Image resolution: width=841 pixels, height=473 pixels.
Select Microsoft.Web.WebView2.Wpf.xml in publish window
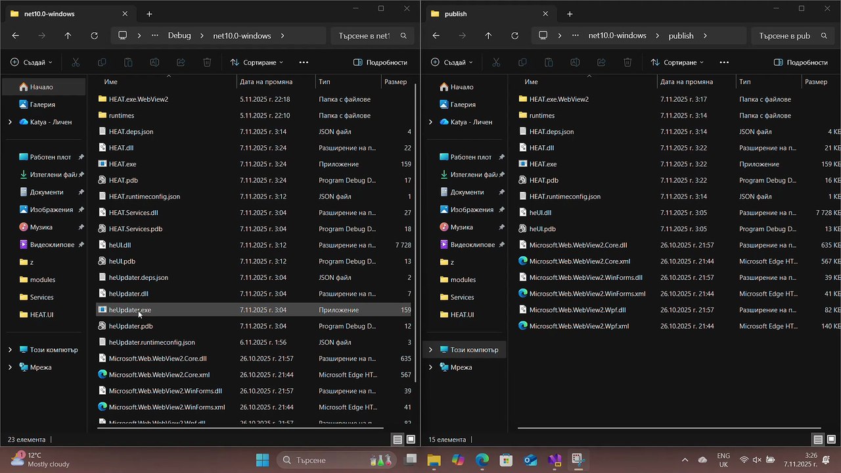(678, 327)
